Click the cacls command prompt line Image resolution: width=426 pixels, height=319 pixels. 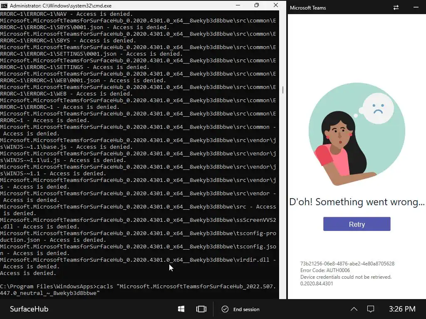(x=138, y=290)
